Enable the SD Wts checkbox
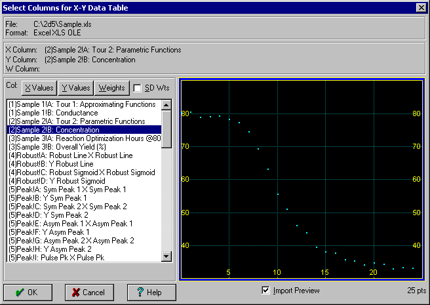This screenshot has height=305, width=430. coord(138,88)
